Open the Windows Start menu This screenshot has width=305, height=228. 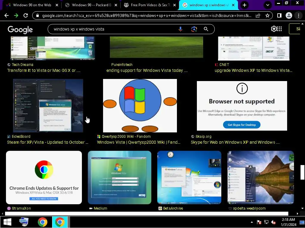coord(7,222)
